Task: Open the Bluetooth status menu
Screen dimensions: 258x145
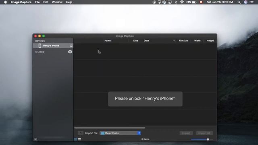Action: tap(176, 2)
